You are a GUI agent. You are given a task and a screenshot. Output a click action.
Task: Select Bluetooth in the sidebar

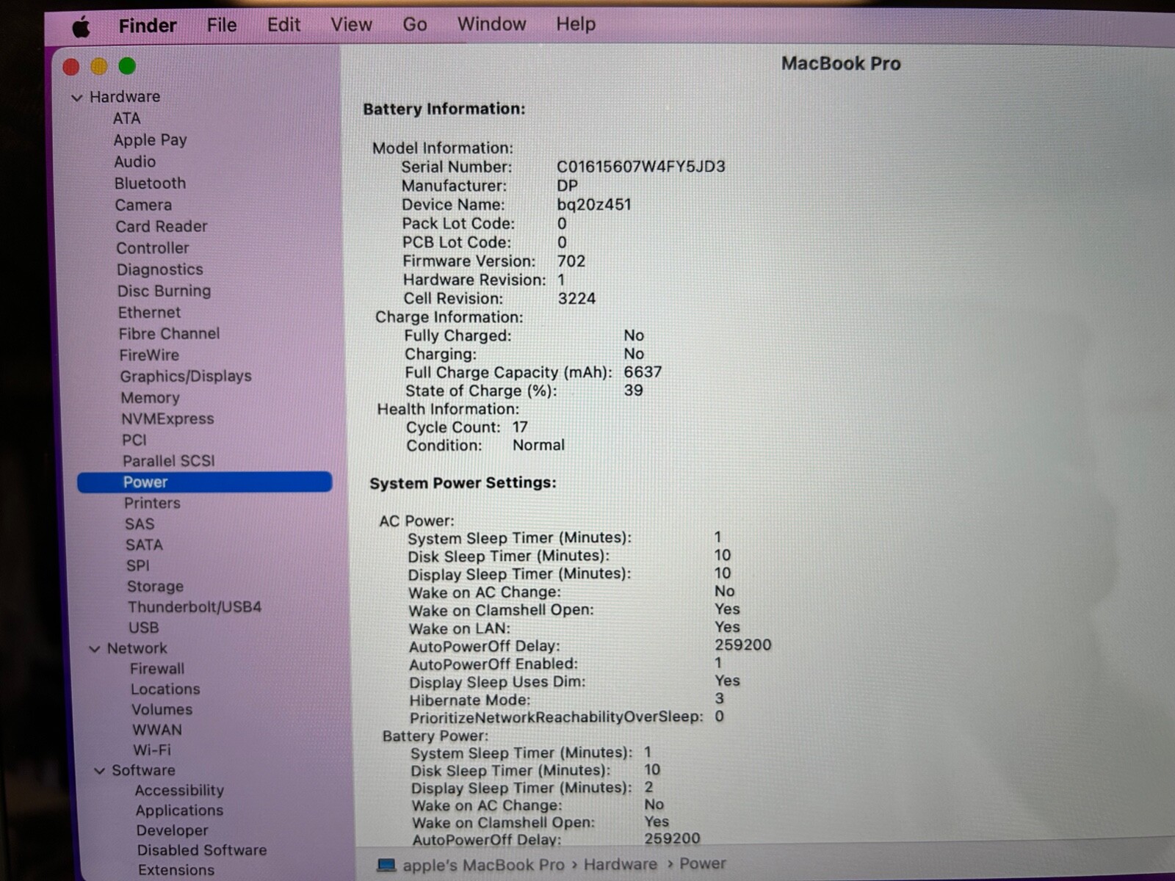click(151, 184)
